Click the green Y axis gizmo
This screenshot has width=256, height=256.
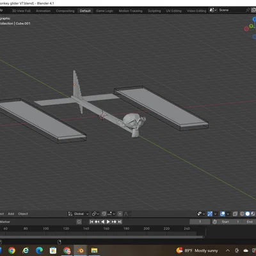pyautogui.click(x=252, y=26)
